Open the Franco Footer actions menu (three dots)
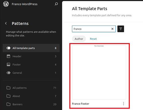 (x=124, y=104)
